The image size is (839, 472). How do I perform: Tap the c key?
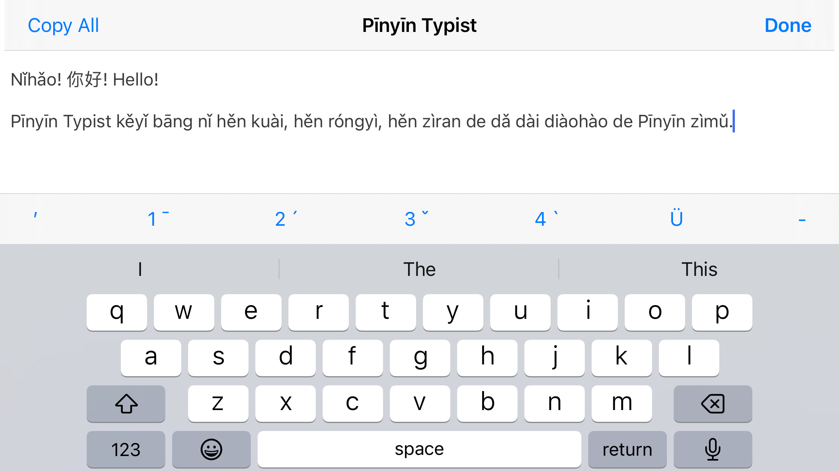[x=353, y=404]
